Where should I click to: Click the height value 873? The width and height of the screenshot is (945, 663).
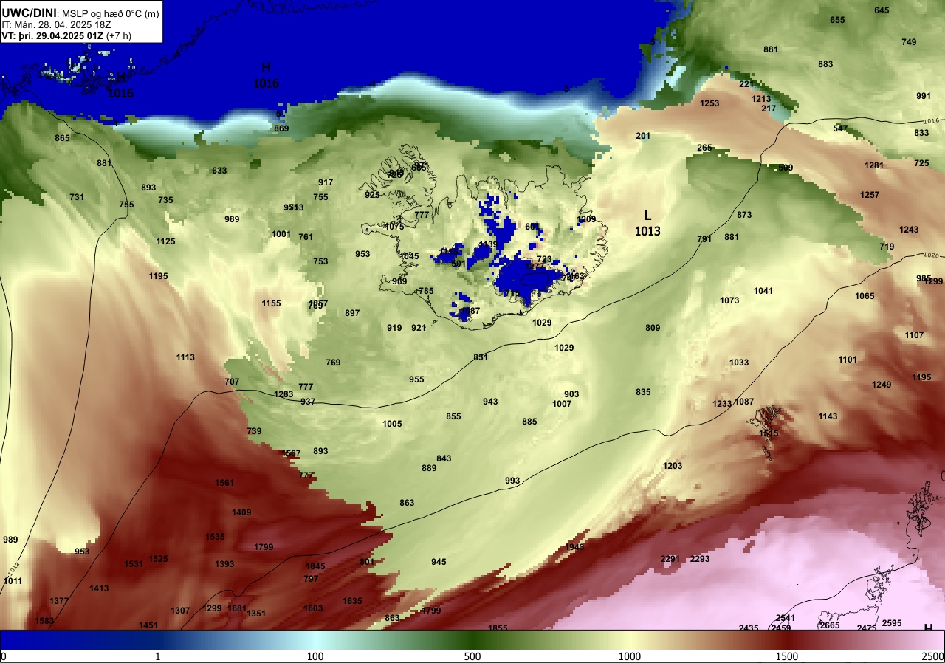tap(744, 215)
